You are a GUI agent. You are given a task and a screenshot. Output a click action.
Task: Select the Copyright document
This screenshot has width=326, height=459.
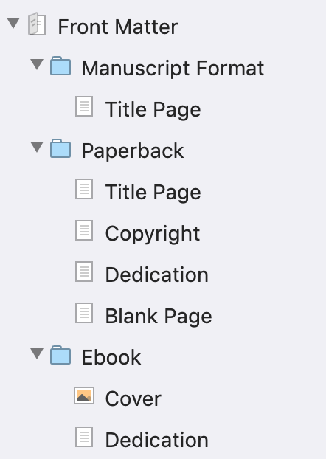click(x=153, y=234)
